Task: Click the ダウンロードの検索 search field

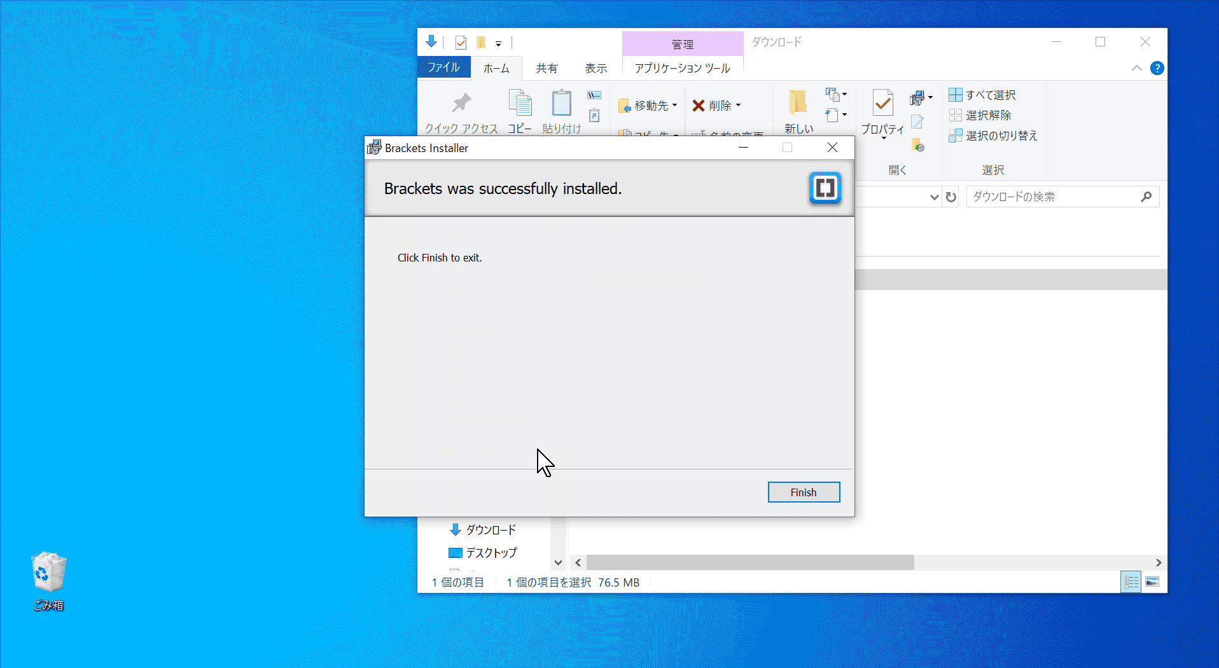Action: click(1062, 197)
